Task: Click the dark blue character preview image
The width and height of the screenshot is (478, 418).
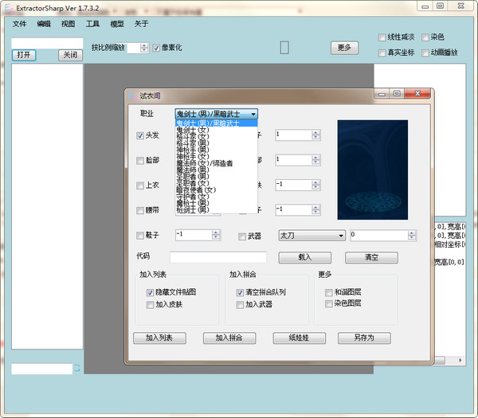Action: coord(373,170)
